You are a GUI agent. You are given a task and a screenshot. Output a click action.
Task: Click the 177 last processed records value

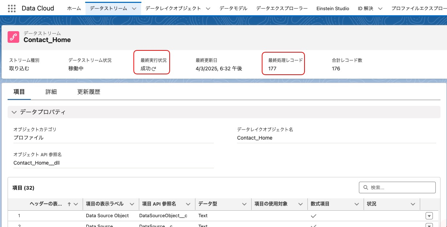272,69
